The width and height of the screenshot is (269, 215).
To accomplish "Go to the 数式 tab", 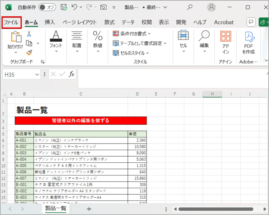I will [x=109, y=22].
